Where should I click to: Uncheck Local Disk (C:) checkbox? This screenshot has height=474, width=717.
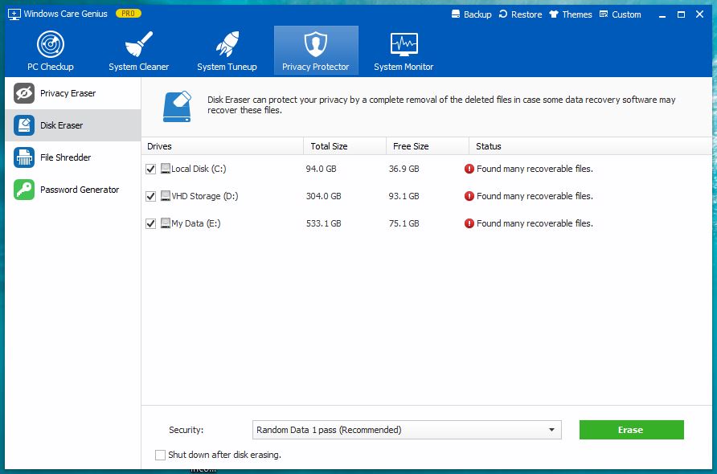pos(150,170)
